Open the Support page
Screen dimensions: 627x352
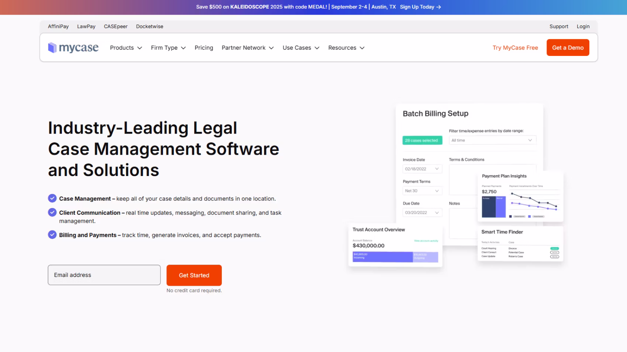point(559,27)
